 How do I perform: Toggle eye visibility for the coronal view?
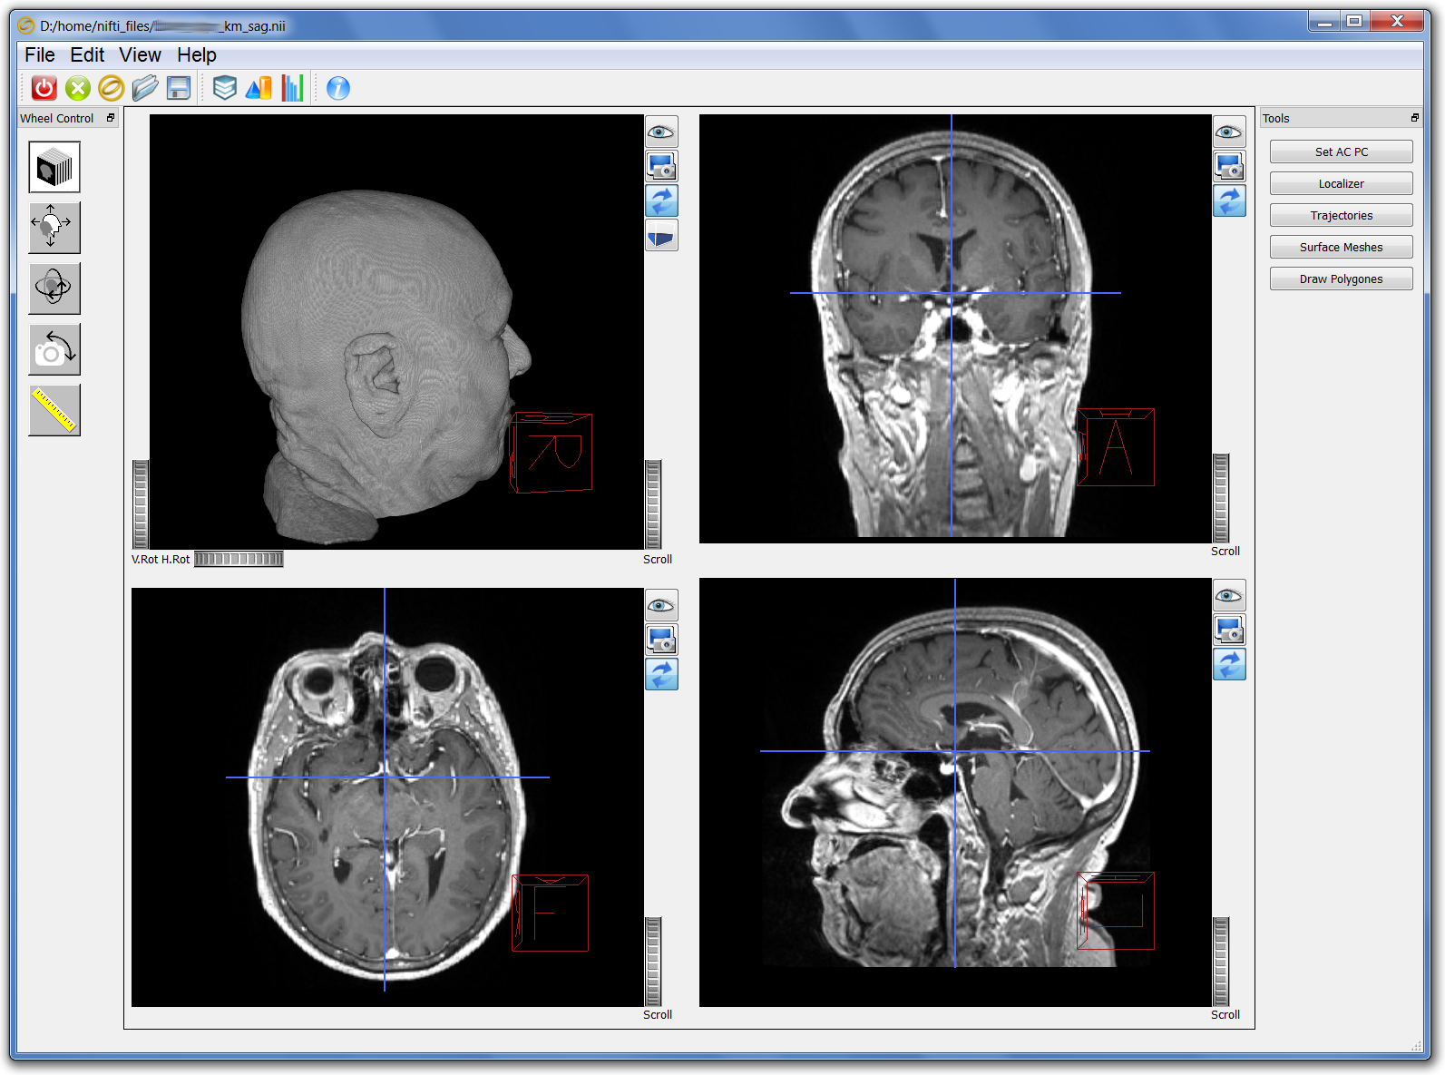point(1229,132)
